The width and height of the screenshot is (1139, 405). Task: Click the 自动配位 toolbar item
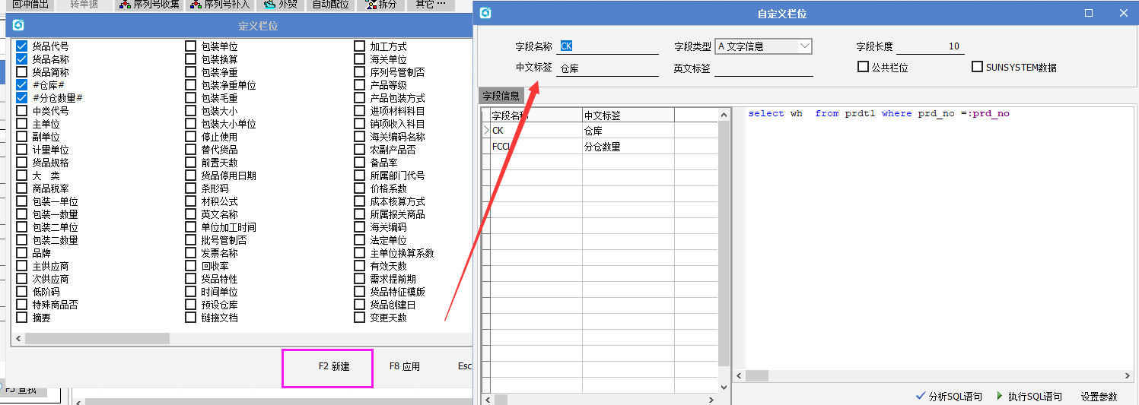coord(331,5)
